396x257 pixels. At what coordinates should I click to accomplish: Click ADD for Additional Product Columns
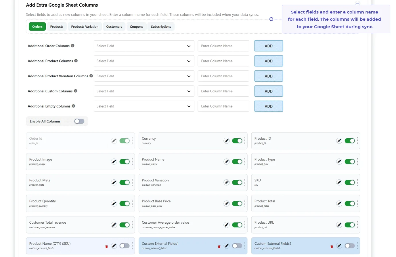[269, 61]
